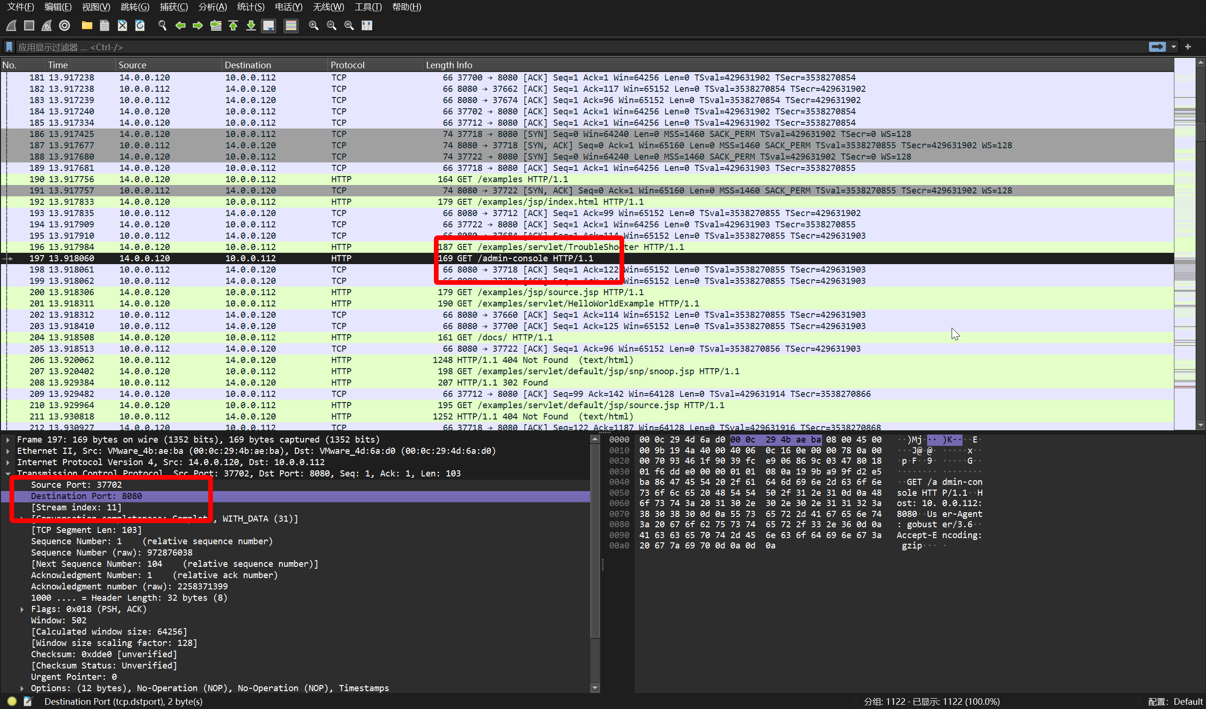
Task: Open display filter history dropdown
Action: coord(1173,47)
